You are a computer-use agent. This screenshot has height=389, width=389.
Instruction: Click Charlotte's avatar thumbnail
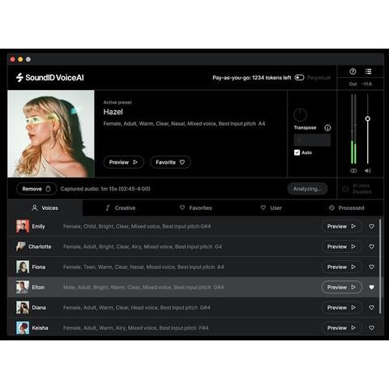tap(21, 246)
